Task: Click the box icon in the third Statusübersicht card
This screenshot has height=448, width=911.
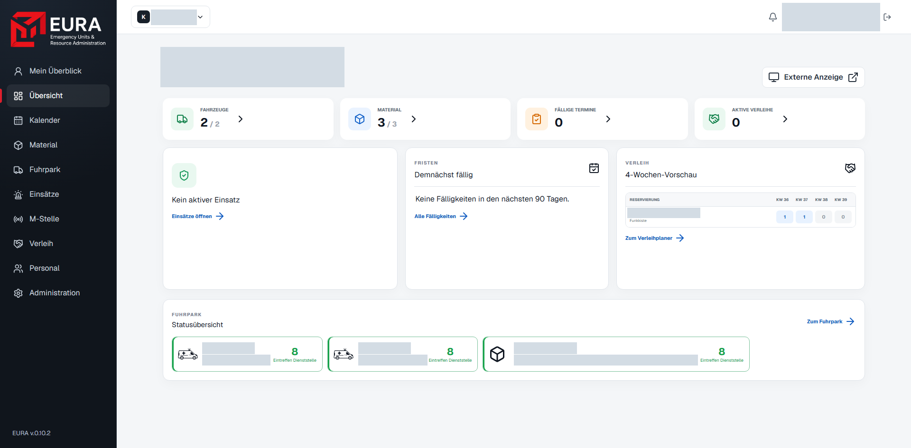Action: (x=497, y=354)
